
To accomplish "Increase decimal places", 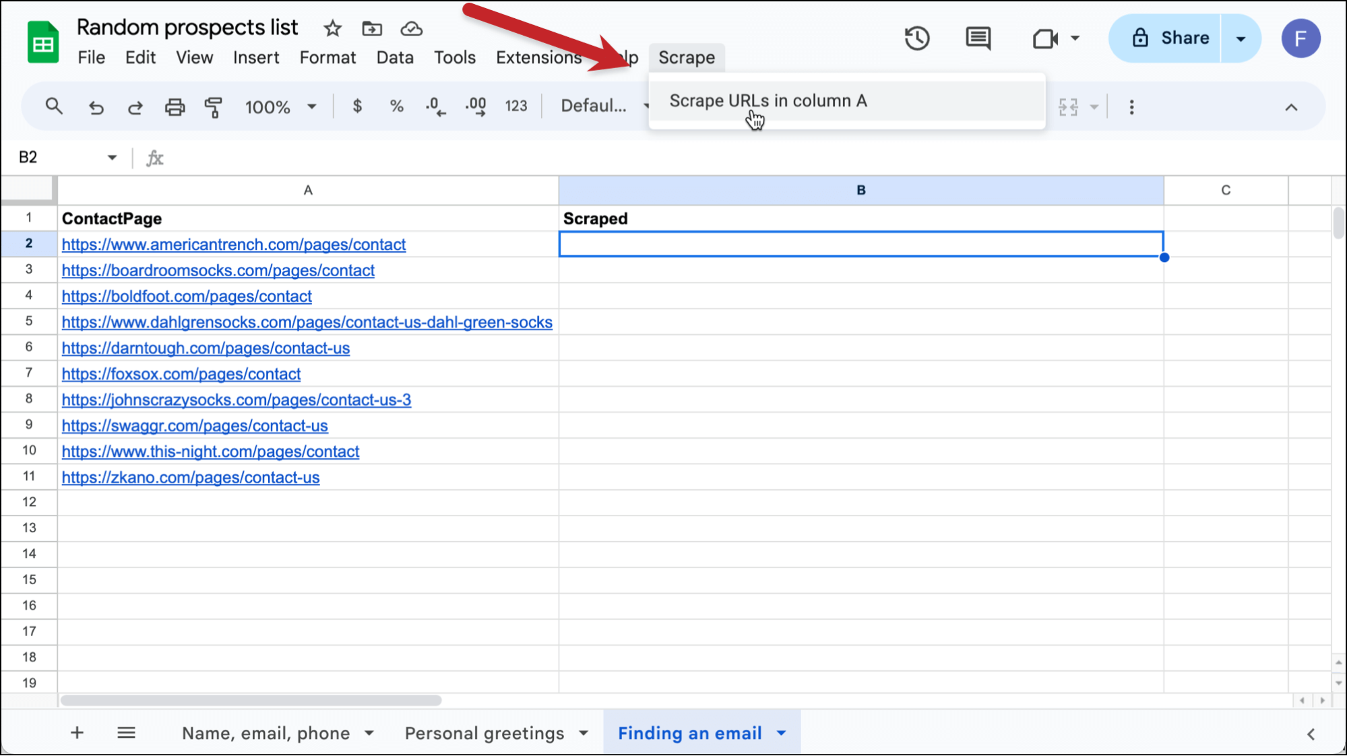I will 476,106.
